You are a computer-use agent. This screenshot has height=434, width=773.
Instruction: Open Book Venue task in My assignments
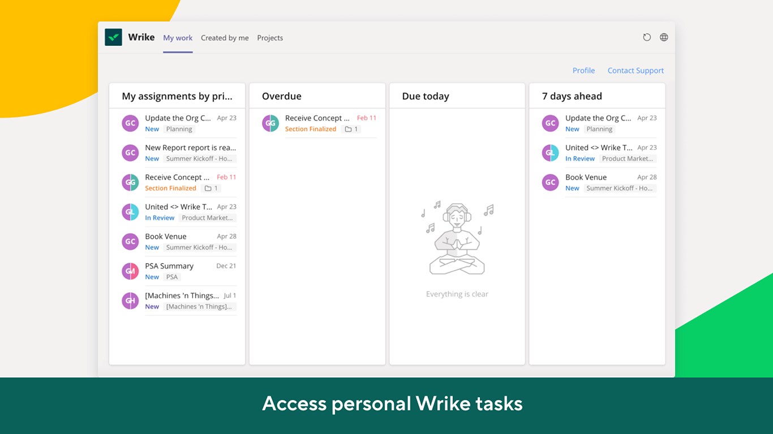pyautogui.click(x=166, y=236)
